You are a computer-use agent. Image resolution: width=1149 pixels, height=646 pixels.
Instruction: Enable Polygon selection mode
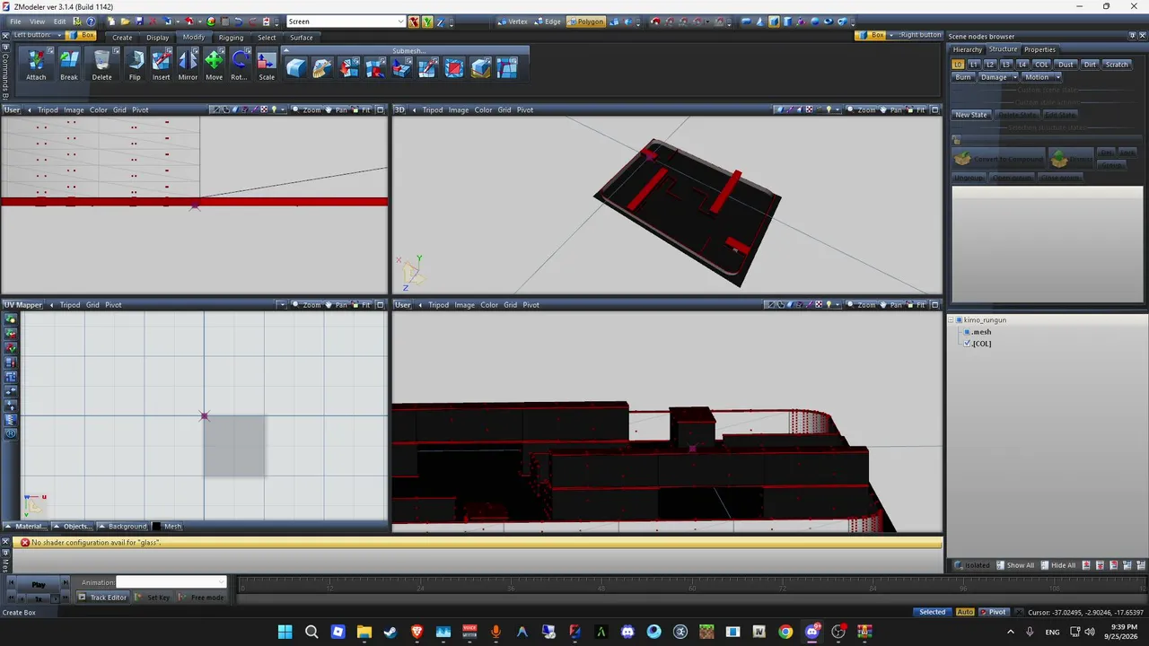pyautogui.click(x=585, y=22)
